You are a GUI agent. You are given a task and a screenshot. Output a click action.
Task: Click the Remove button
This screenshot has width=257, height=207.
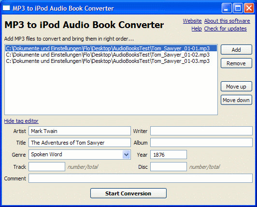click(236, 63)
